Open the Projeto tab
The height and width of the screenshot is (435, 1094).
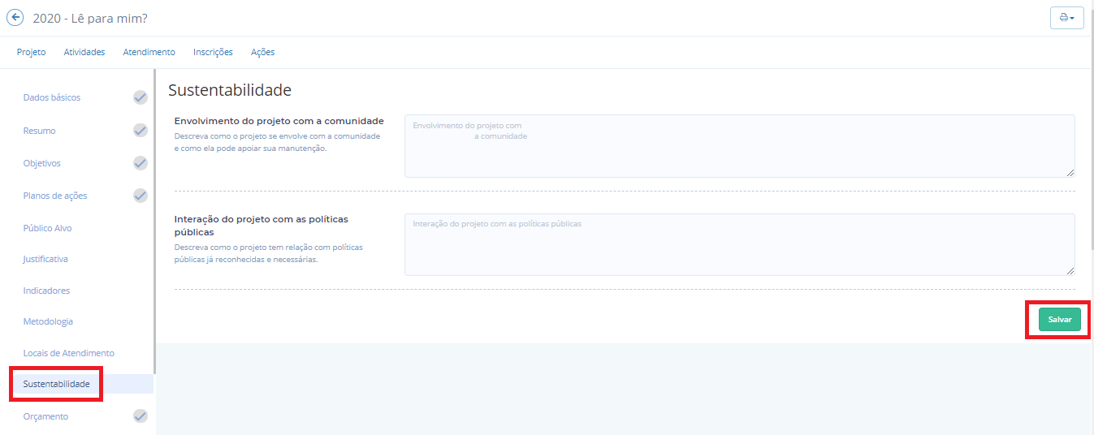(x=31, y=52)
